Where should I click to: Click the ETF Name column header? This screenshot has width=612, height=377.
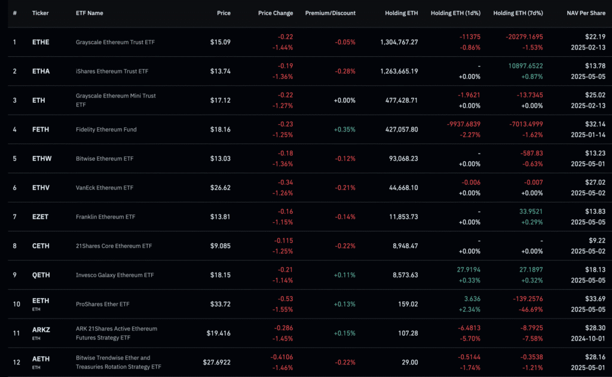90,13
